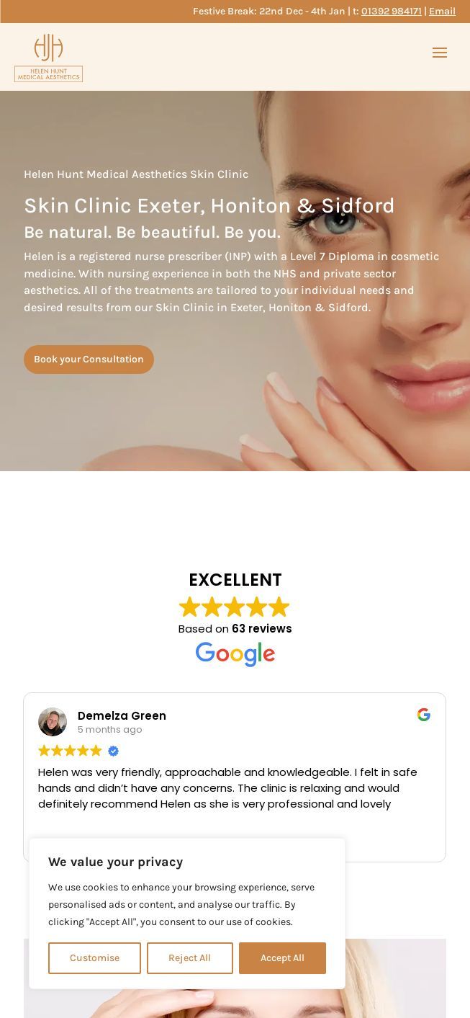
Task: Click the five gold stars under EXCELLENT
Action: [235, 607]
